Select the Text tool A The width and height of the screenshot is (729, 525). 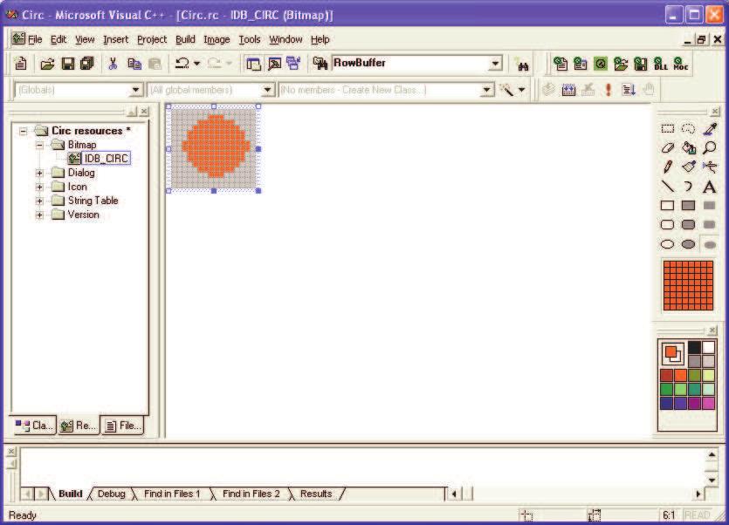[x=710, y=187]
